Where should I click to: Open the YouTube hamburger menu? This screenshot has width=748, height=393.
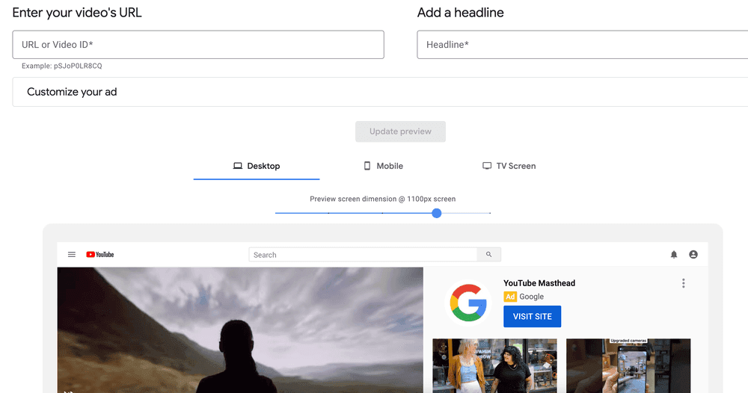[x=72, y=254]
